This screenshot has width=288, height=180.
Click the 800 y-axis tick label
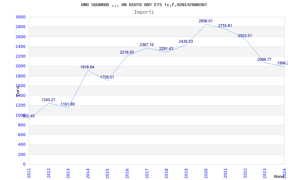[22, 125]
